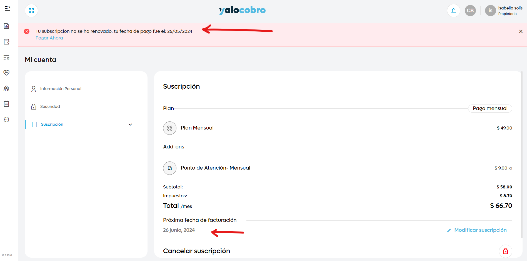Open the clipboard sidebar icon
Viewport: 527px width, 261px height.
(x=6, y=104)
